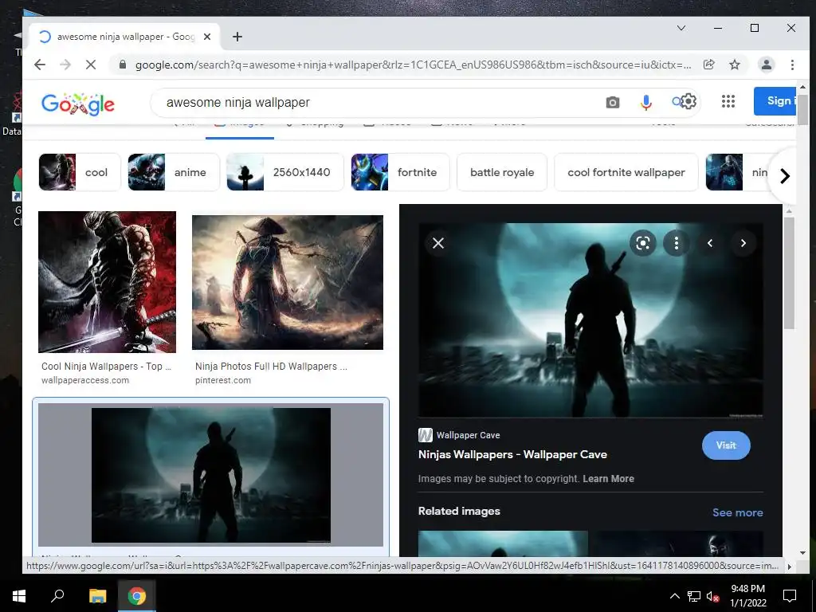Open Chrome three-dot menu
The width and height of the screenshot is (816, 612).
click(792, 65)
